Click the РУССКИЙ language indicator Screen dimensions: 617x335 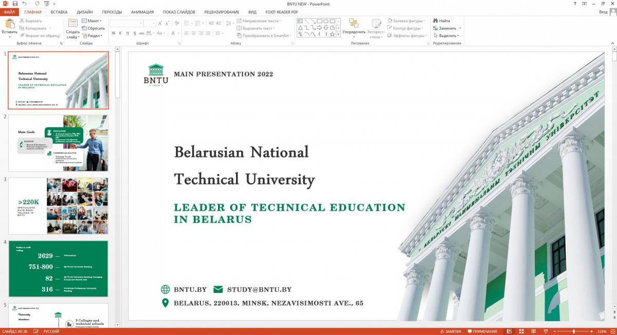[x=51, y=331]
